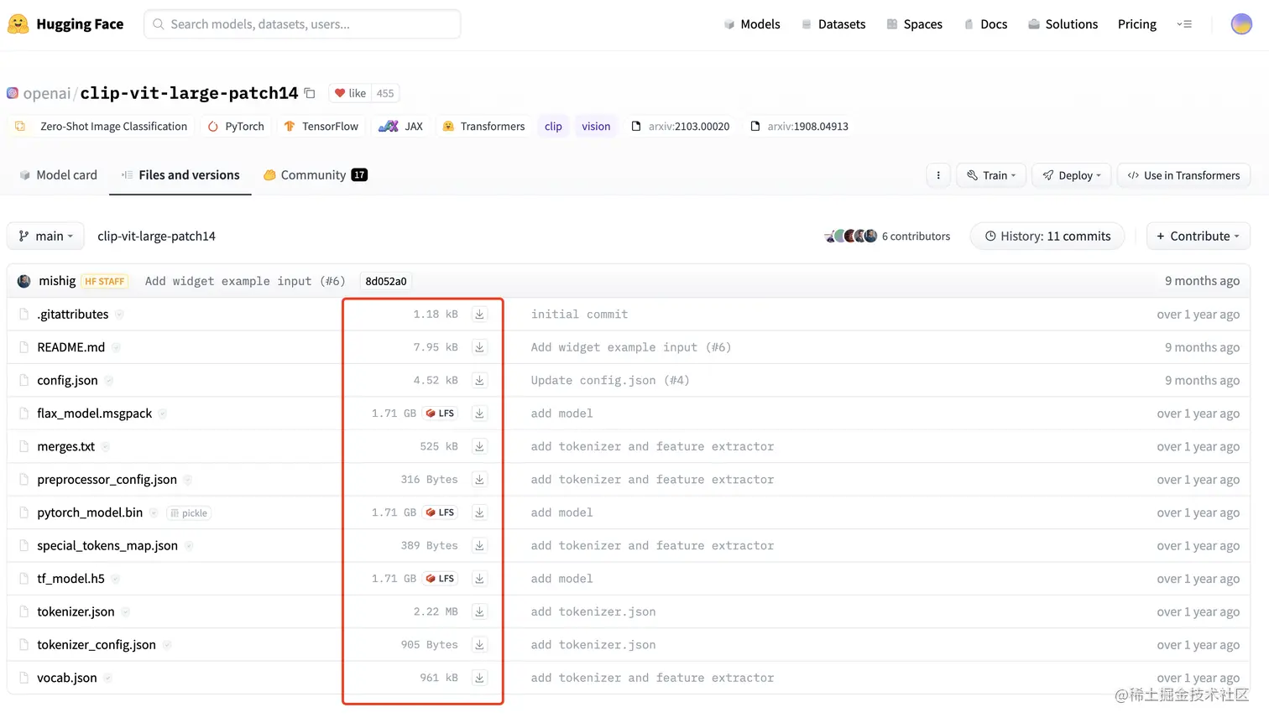Click mishig username in the latest commit
This screenshot has height=723, width=1269.
[x=57, y=281]
